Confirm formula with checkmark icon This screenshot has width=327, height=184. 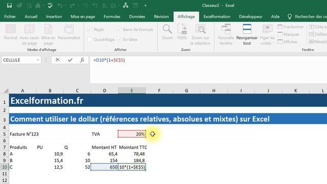click(x=70, y=60)
